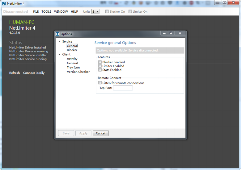Click the Connect locally link

pyautogui.click(x=34, y=73)
